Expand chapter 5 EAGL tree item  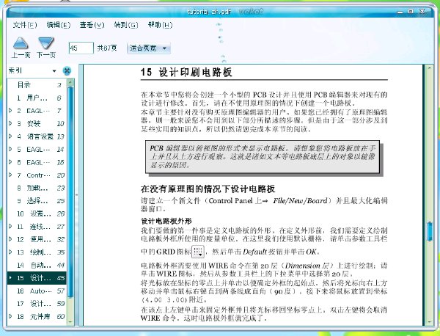click(10, 150)
